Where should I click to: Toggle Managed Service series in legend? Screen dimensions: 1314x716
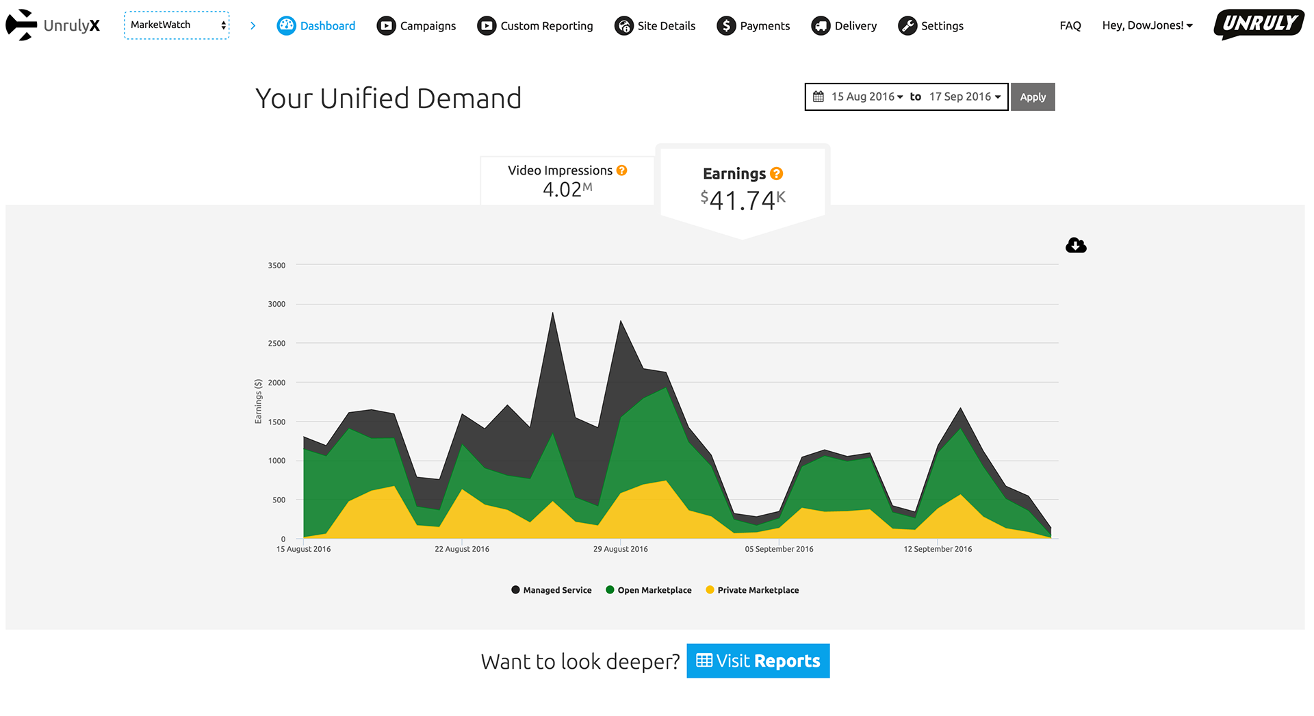click(x=552, y=590)
